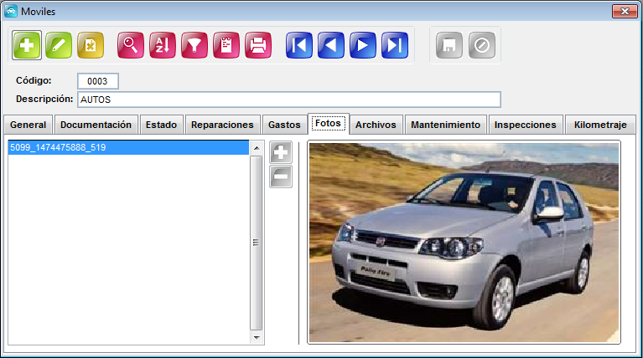Click the yellow delete record icon
Screen dimensions: 643x358
point(91,45)
